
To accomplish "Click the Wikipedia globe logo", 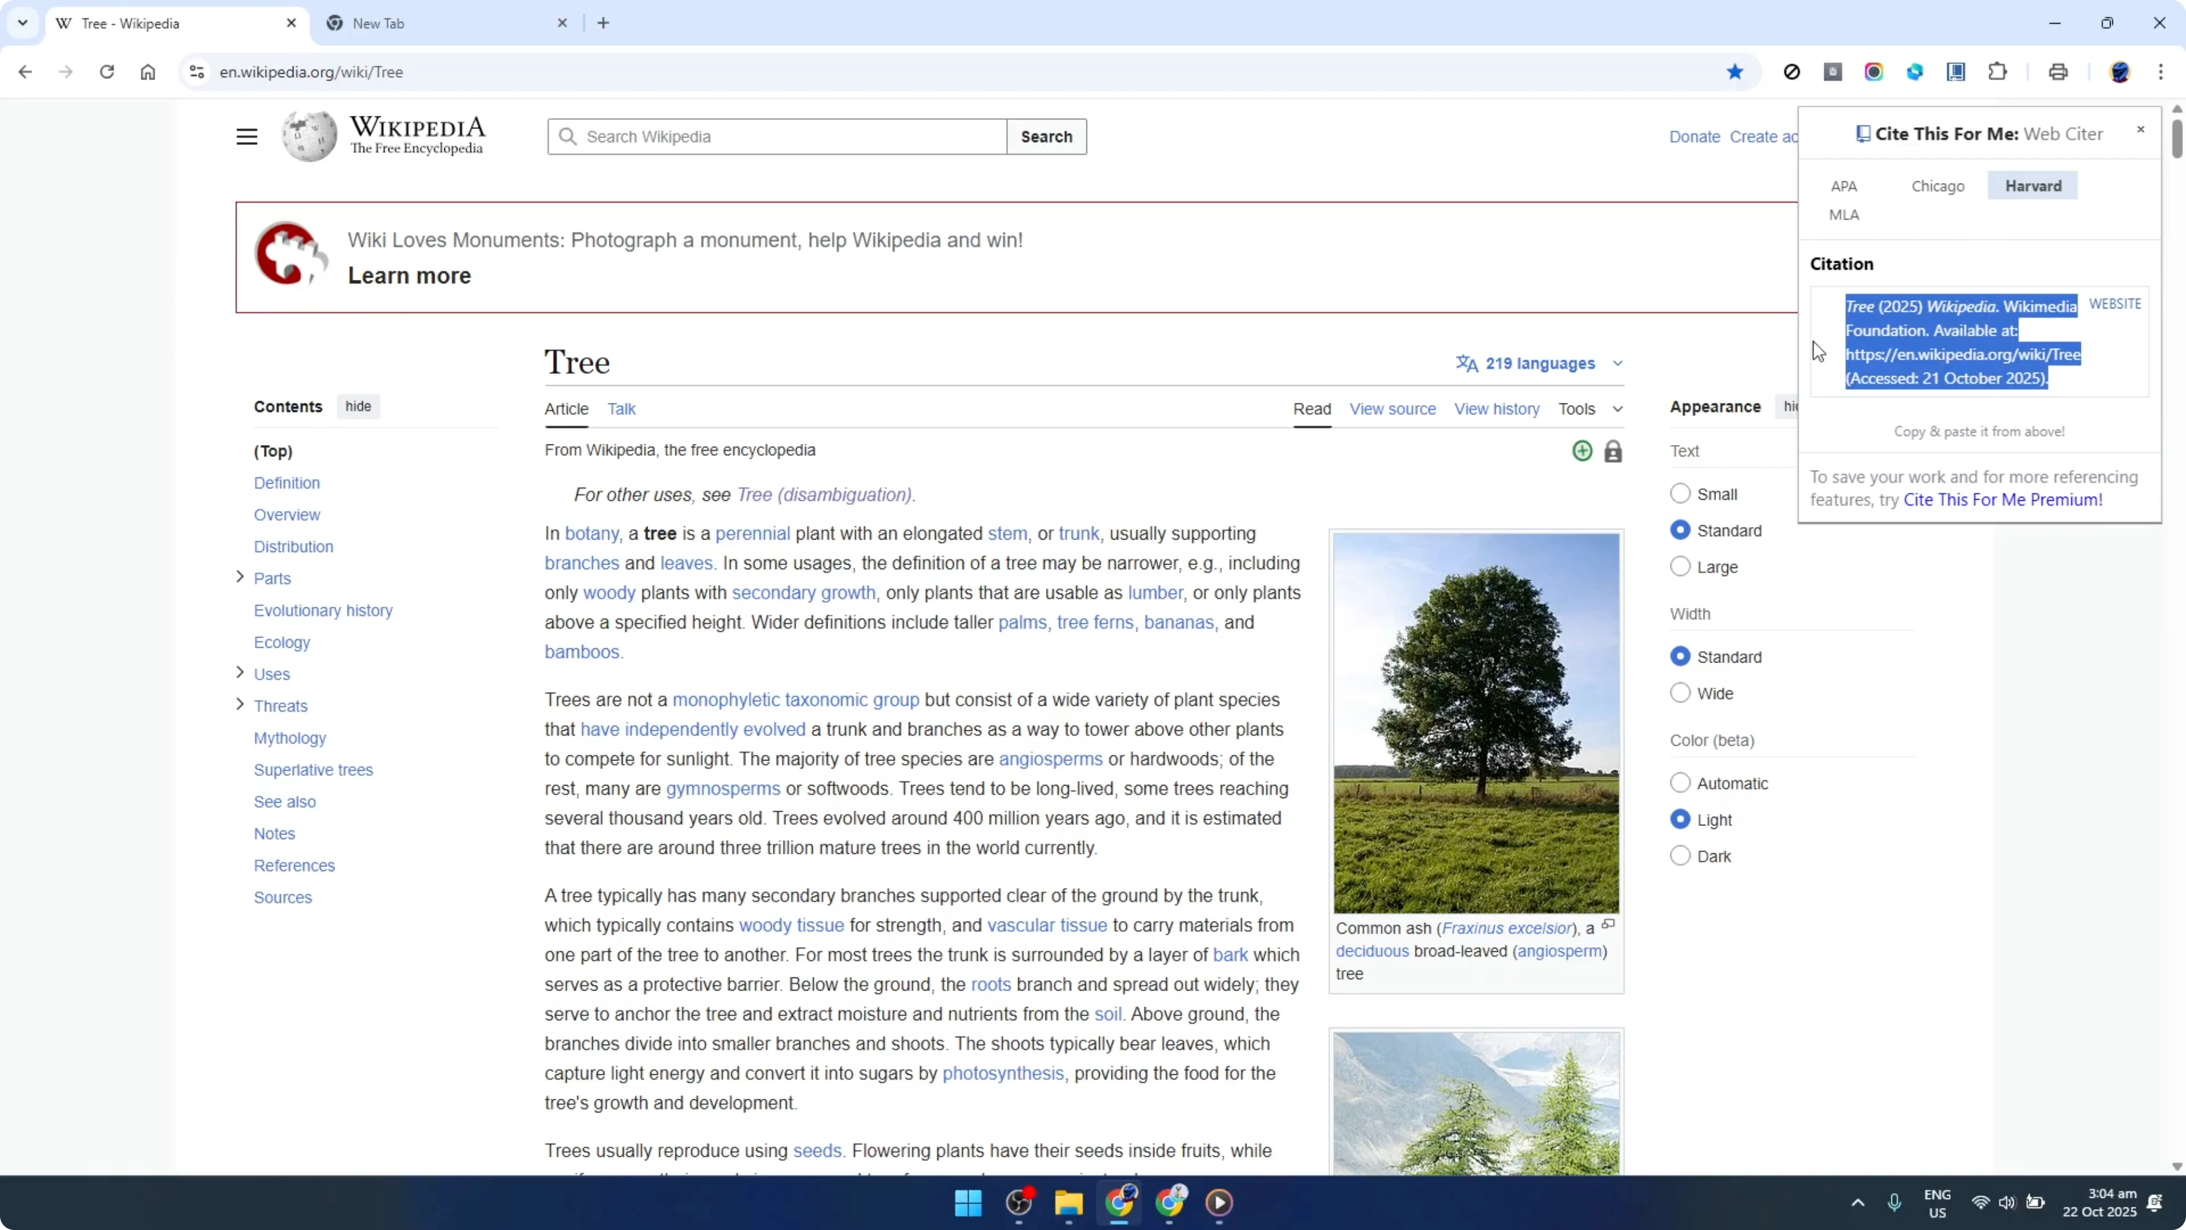I will (x=309, y=136).
